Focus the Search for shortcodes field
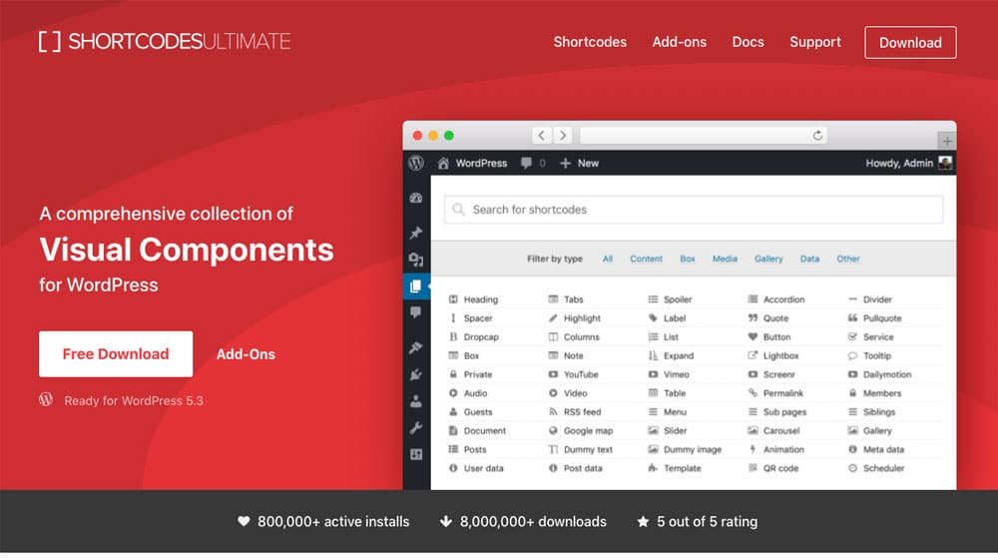The width and height of the screenshot is (998, 559). tap(694, 210)
